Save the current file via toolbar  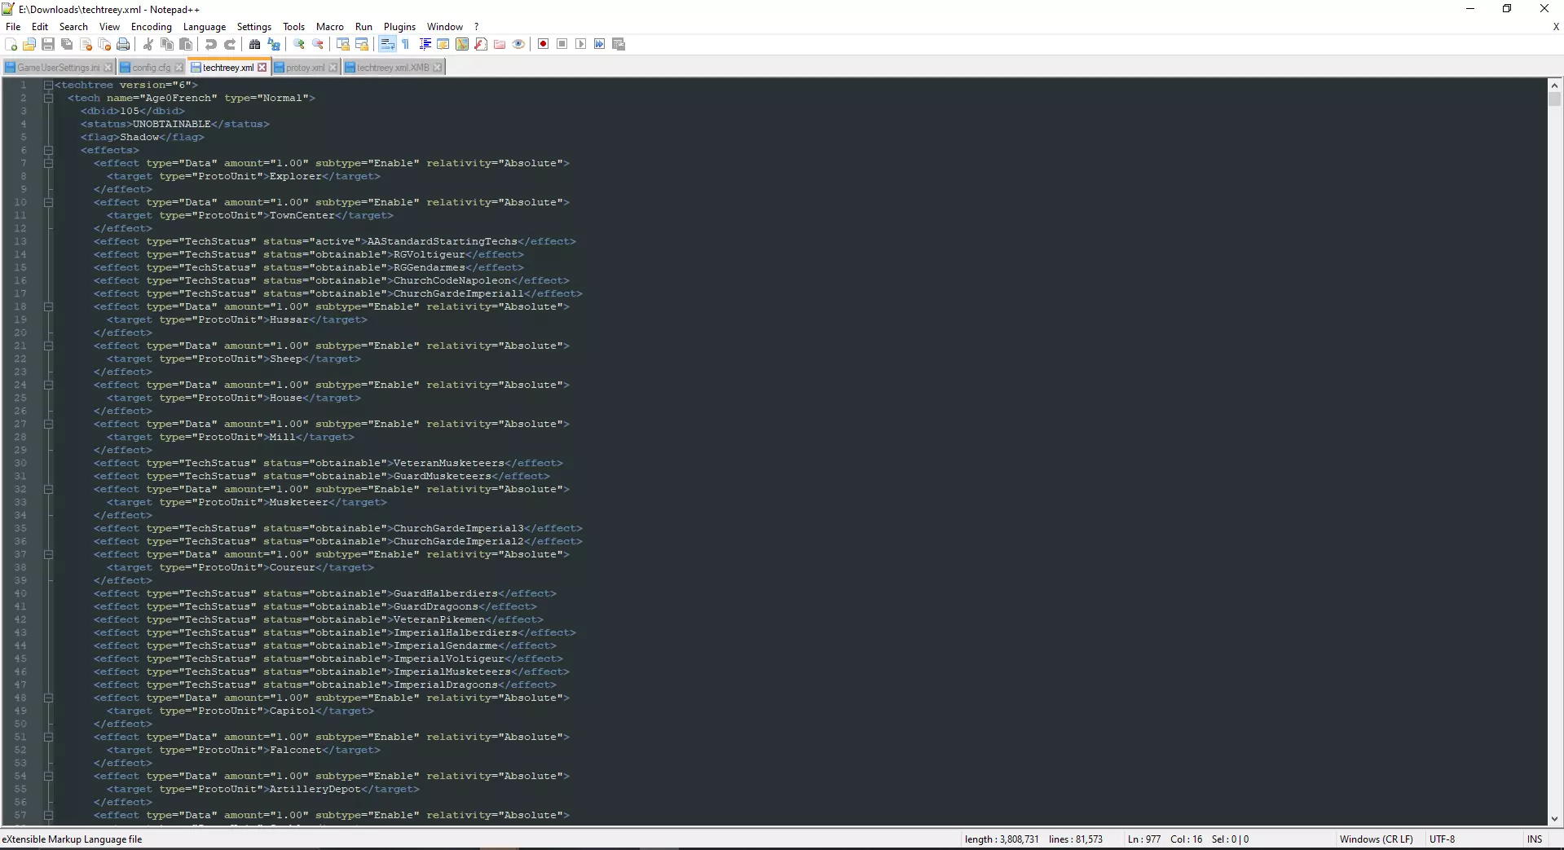coord(48,44)
